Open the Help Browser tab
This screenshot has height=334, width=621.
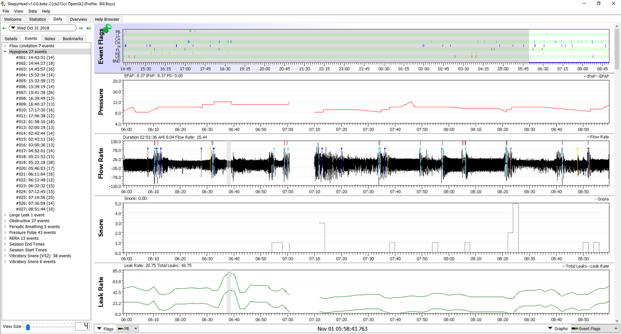[x=107, y=19]
